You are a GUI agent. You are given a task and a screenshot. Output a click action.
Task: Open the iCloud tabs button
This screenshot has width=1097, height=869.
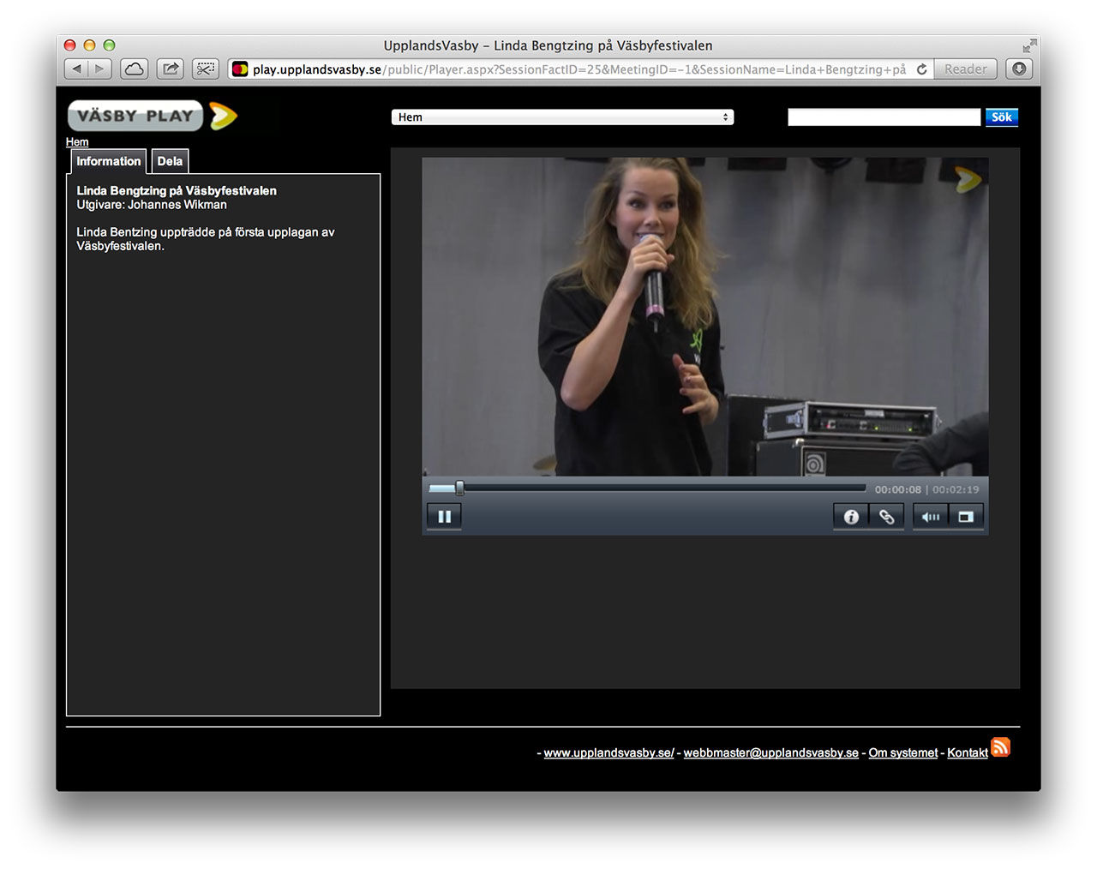[x=135, y=69]
